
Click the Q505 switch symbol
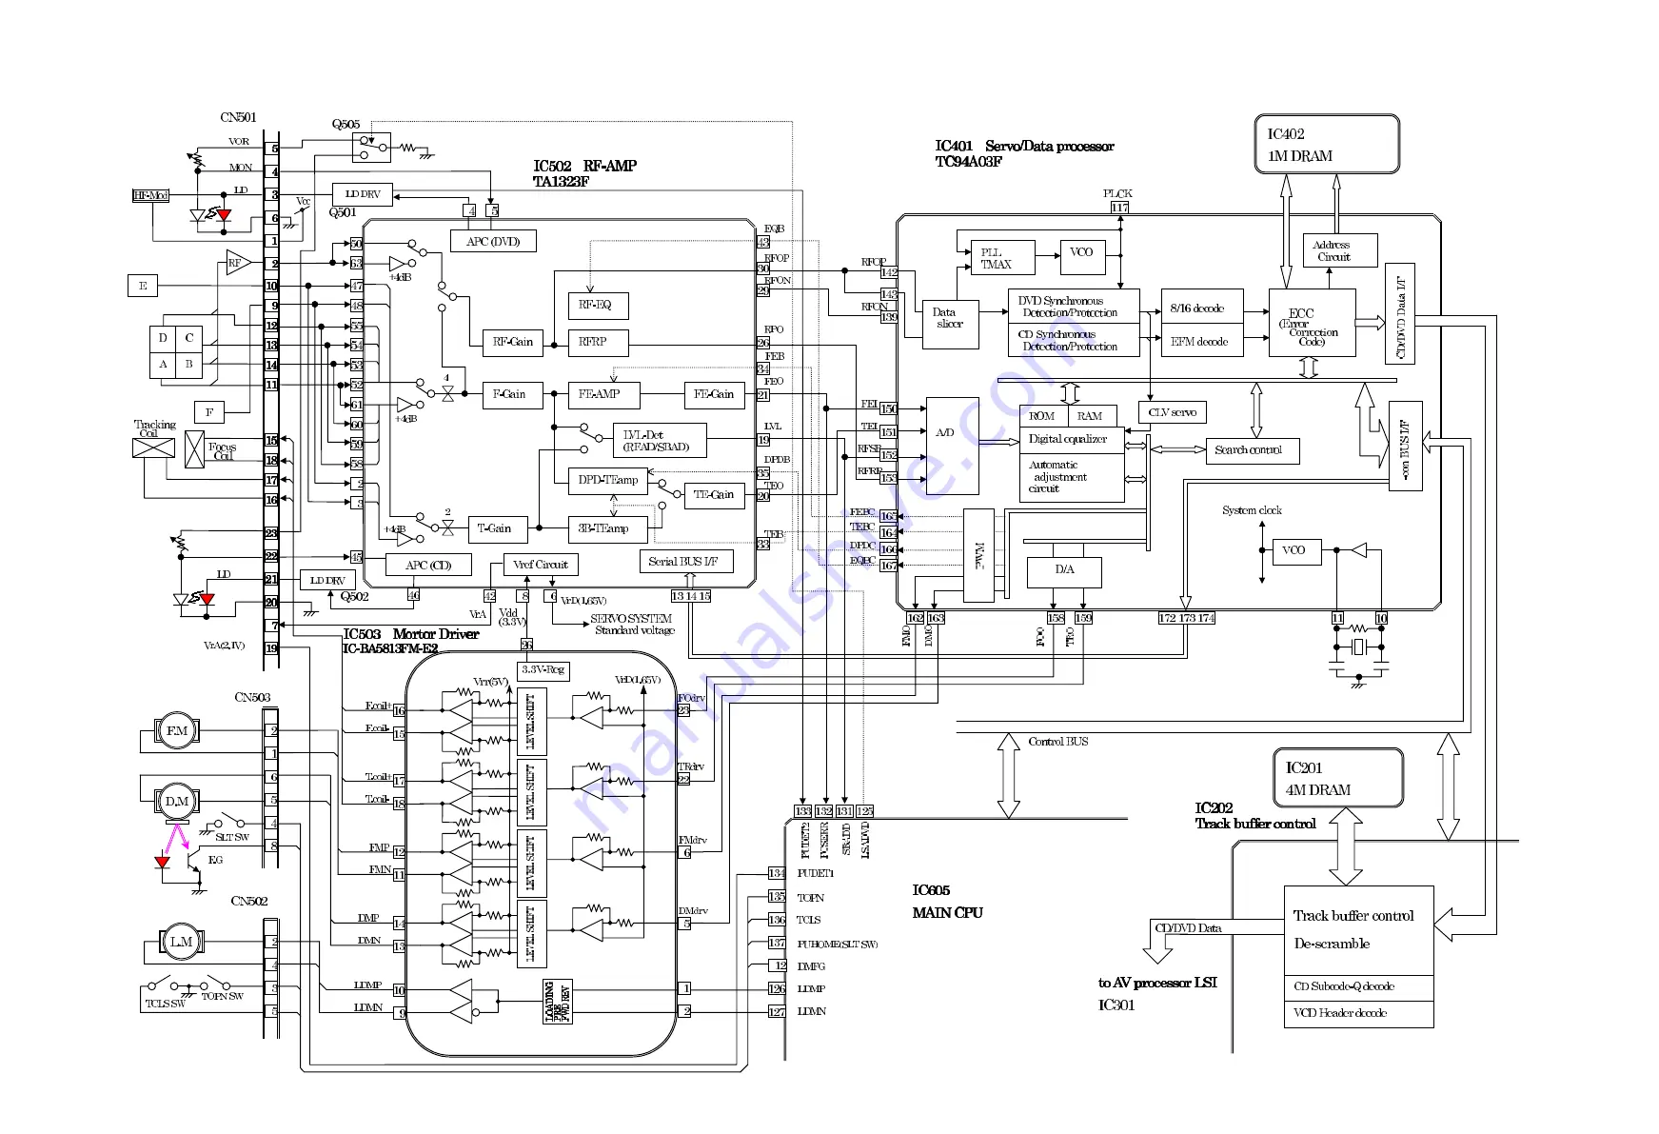point(371,147)
